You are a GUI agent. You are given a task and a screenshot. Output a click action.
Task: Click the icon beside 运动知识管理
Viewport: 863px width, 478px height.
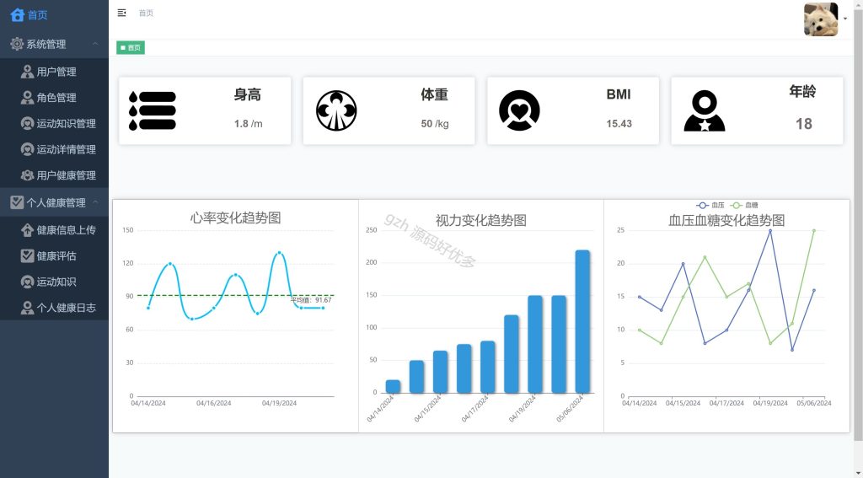coord(27,123)
